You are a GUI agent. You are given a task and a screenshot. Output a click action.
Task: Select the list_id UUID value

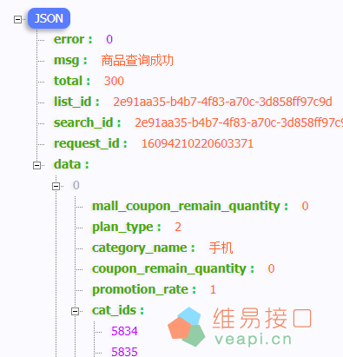point(222,102)
